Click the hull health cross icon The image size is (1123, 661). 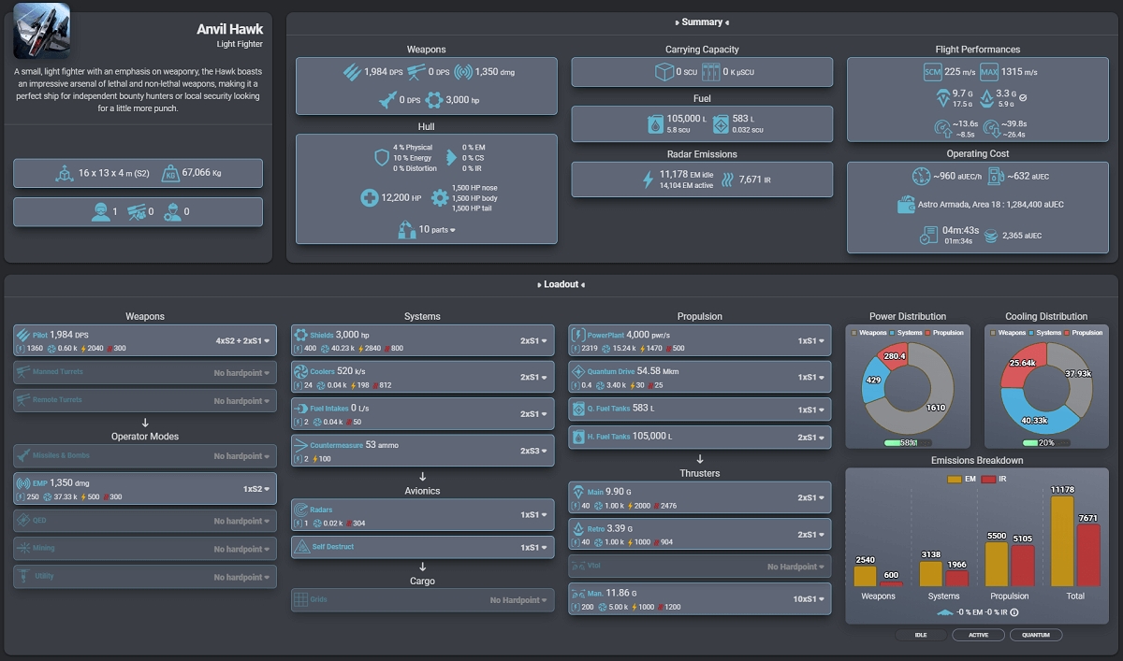point(371,198)
